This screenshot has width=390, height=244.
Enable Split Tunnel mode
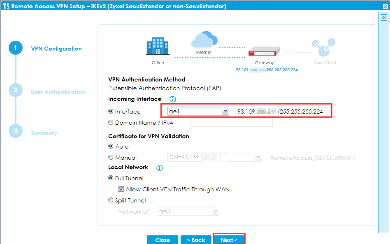click(x=110, y=200)
